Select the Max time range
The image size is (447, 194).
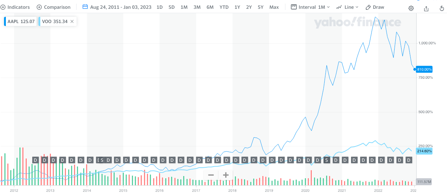(274, 7)
